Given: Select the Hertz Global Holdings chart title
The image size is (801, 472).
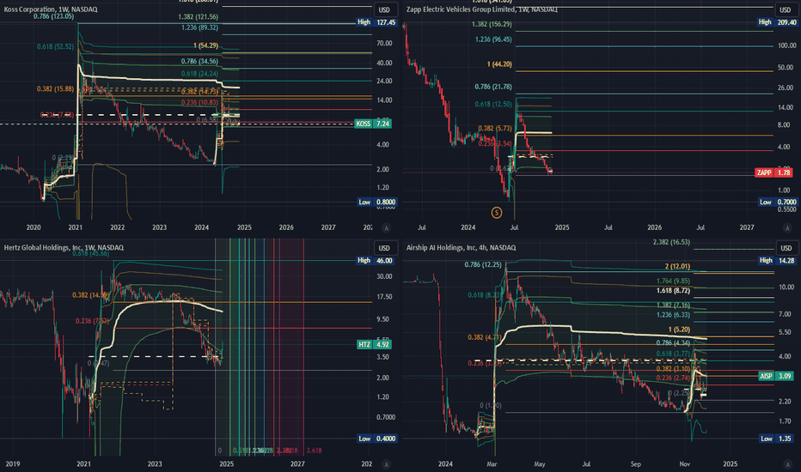Looking at the screenshot, I should [64, 247].
